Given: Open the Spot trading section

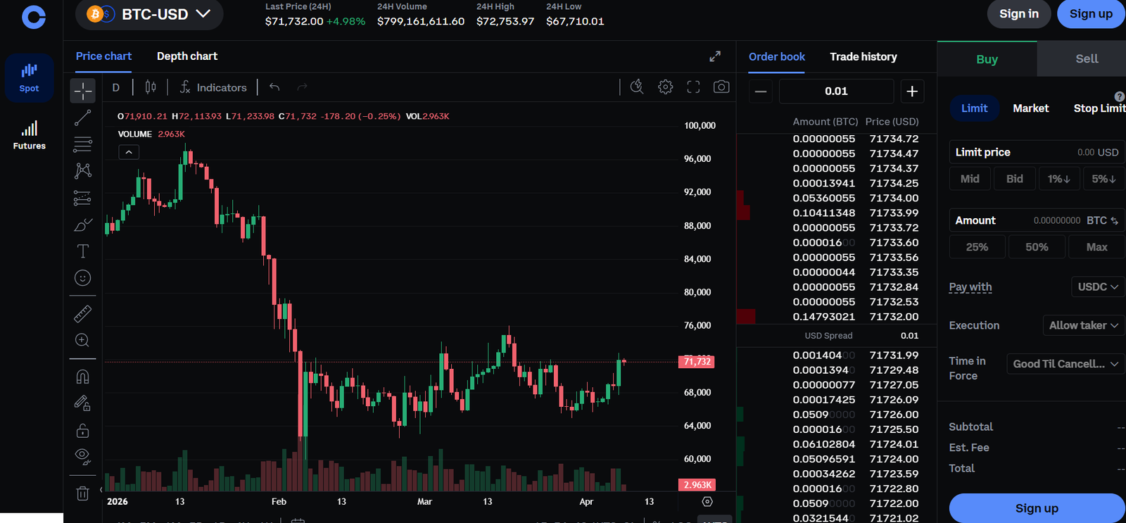Looking at the screenshot, I should pyautogui.click(x=29, y=78).
